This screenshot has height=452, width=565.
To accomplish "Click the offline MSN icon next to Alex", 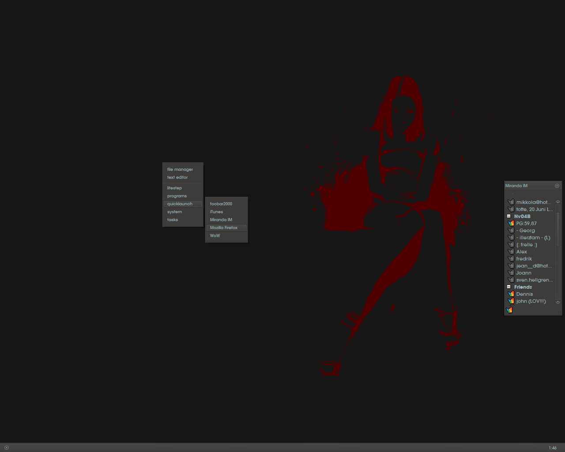I will pos(511,252).
